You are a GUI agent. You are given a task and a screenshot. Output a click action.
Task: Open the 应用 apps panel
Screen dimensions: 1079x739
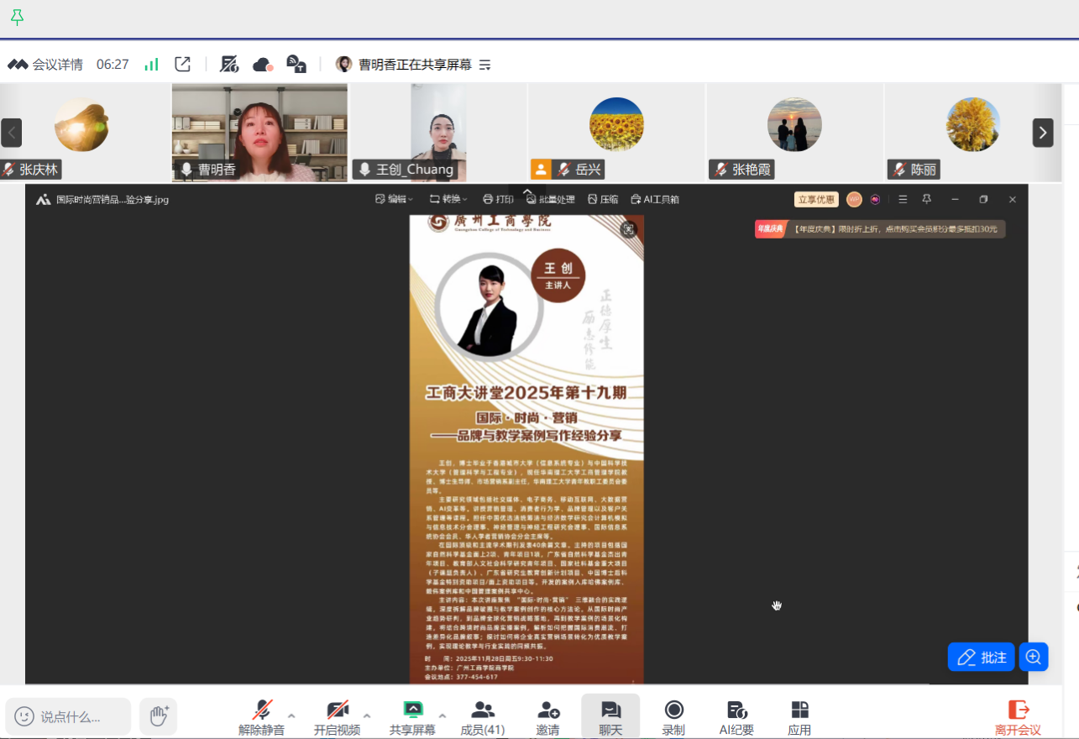[x=799, y=716]
